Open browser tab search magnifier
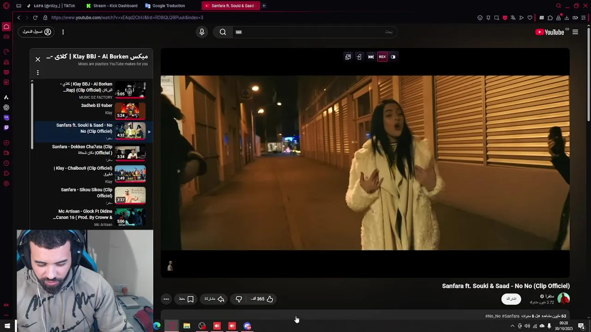591x332 pixels. [558, 6]
